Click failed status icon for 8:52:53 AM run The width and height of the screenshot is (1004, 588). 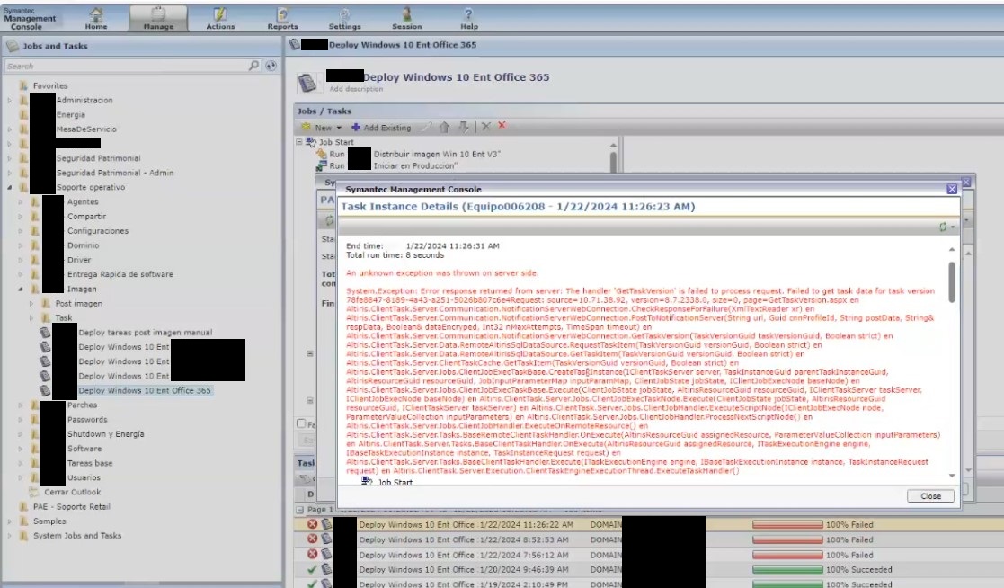(x=312, y=539)
